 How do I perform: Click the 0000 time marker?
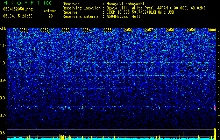pyautogui.click(x=212, y=30)
